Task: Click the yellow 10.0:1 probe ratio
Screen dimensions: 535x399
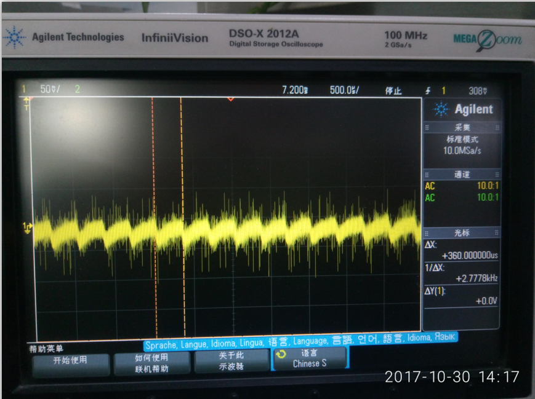Action: 488,186
